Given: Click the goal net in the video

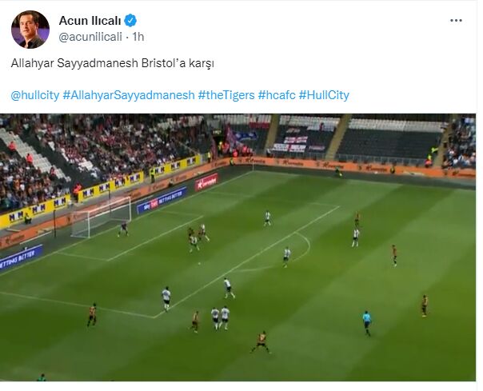Looking at the screenshot, I should pos(102,217).
